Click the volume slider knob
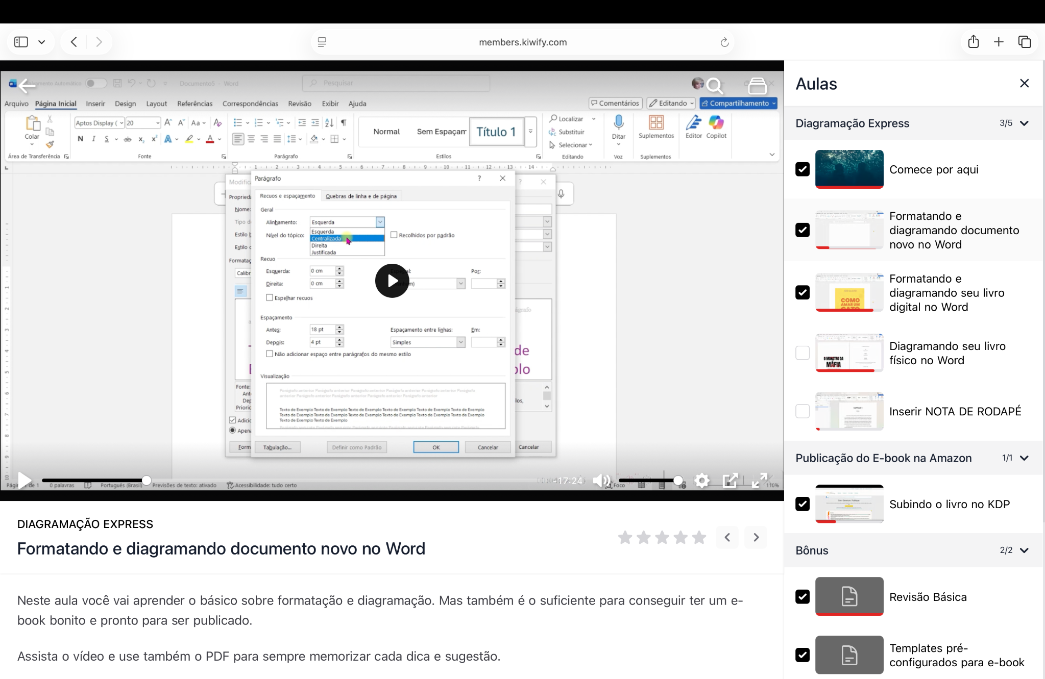Image resolution: width=1045 pixels, height=679 pixels. coord(678,480)
